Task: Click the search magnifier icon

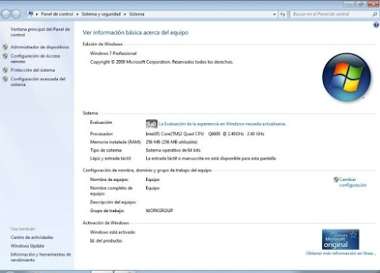Action: (375, 14)
